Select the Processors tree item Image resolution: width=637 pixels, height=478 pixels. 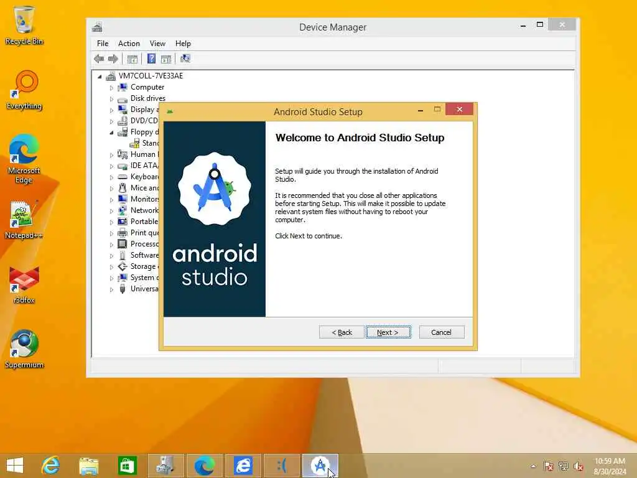click(x=144, y=244)
